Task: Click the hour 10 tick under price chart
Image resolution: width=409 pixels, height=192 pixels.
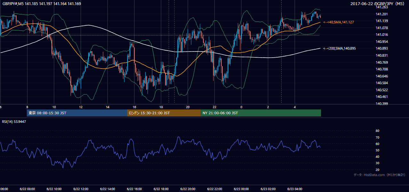Action: pos(54,107)
